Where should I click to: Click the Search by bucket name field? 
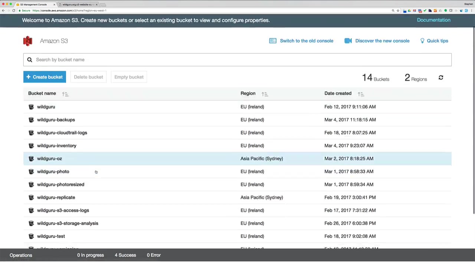pos(237,60)
